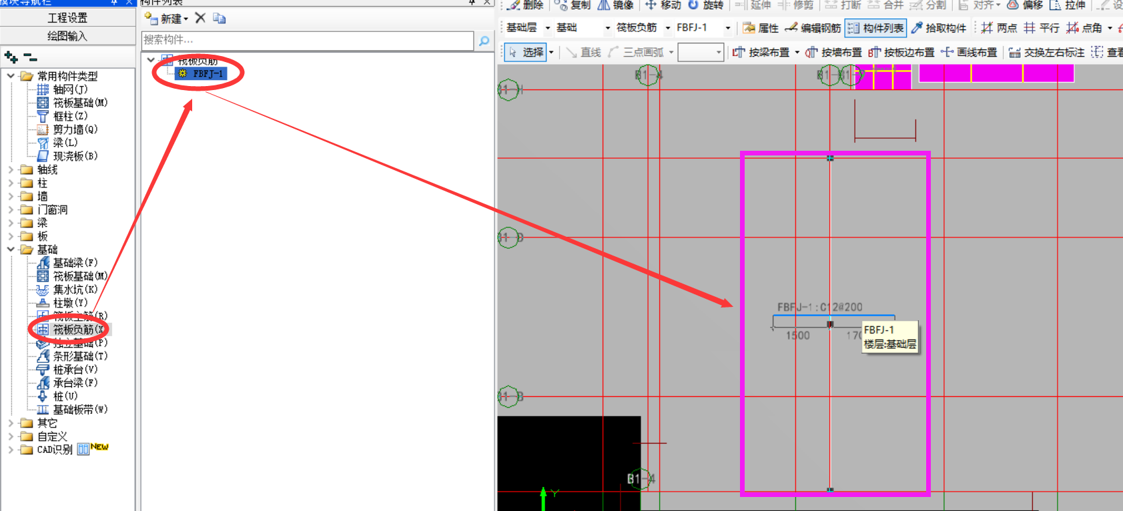This screenshot has height=511, width=1123.
Task: Click the 删除 (delete) toolbar tool
Action: (525, 5)
